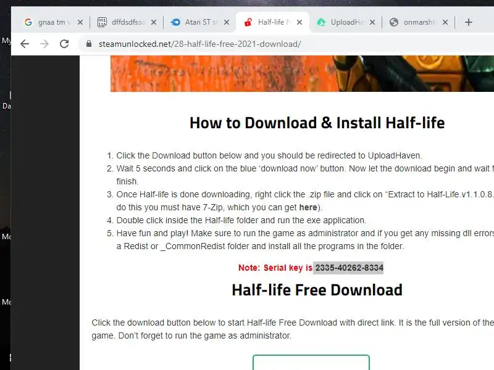The height and width of the screenshot is (370, 494).
Task: Click the blue favicon on Atari ST tab
Action: (x=175, y=22)
